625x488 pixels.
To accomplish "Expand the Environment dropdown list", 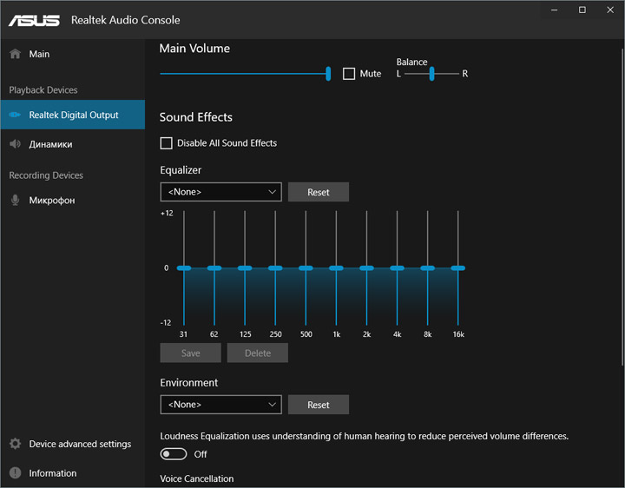I will point(220,405).
